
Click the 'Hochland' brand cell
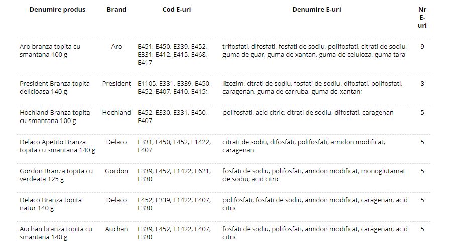(116, 113)
